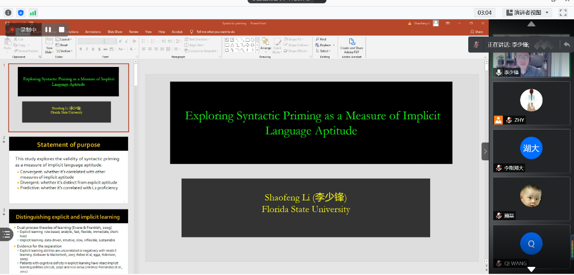The height and width of the screenshot is (275, 574).
Task: Stop the meeting recording
Action: coord(62,30)
